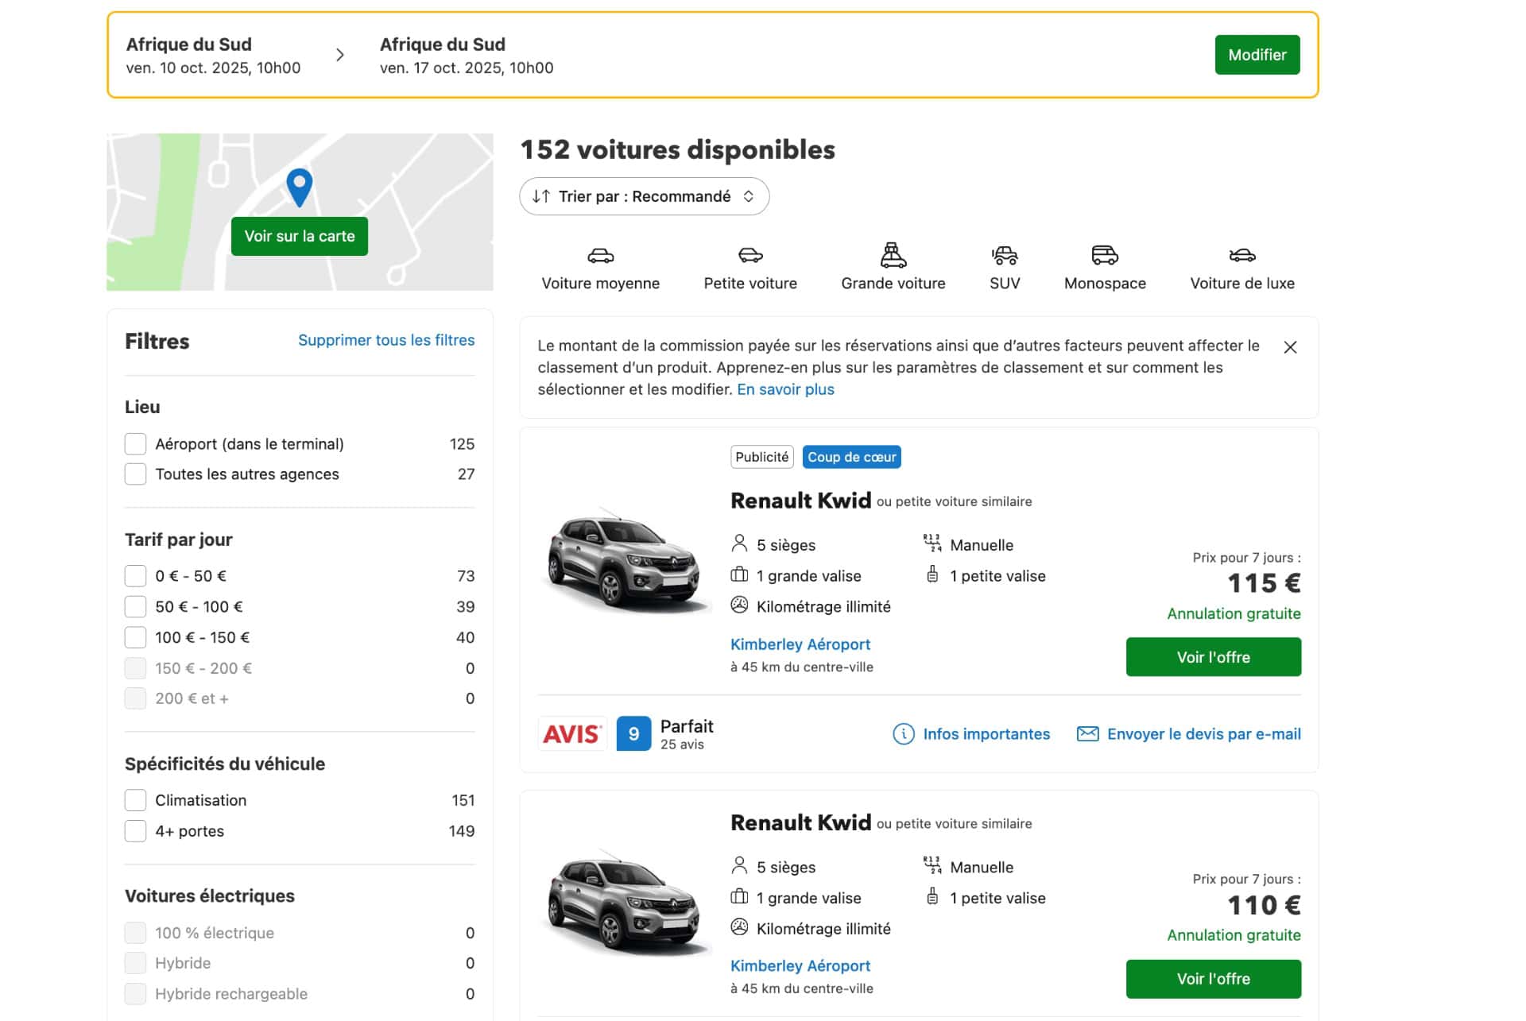
Task: Filter by the SUV icon
Action: pos(1005,255)
